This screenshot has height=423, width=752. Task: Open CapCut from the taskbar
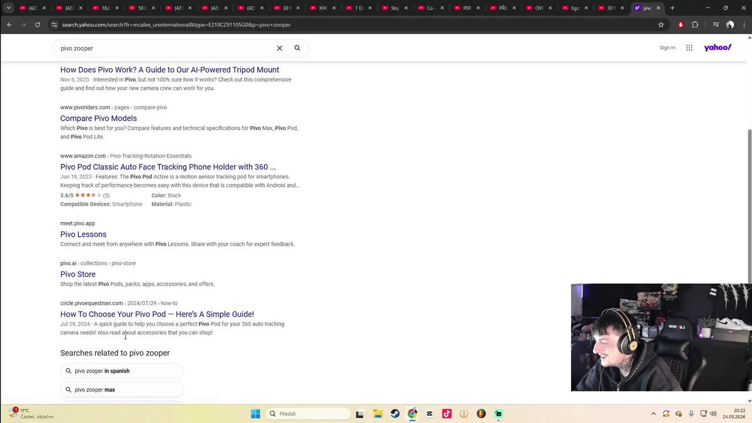tap(429, 414)
